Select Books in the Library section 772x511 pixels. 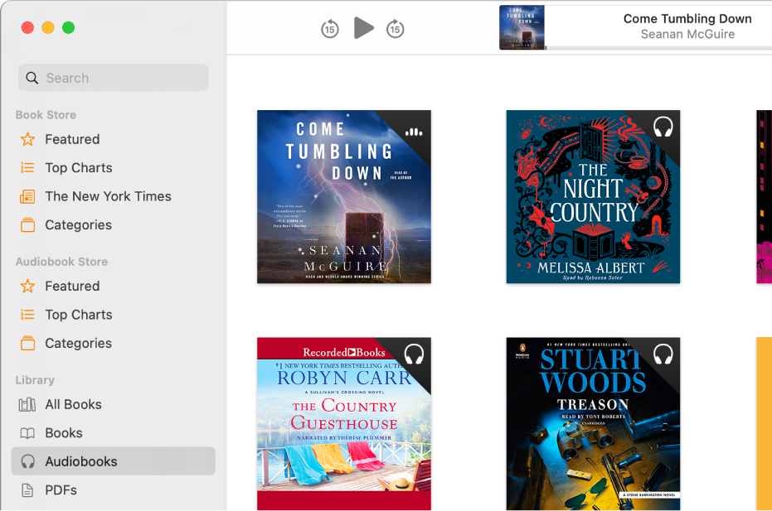(x=114, y=433)
